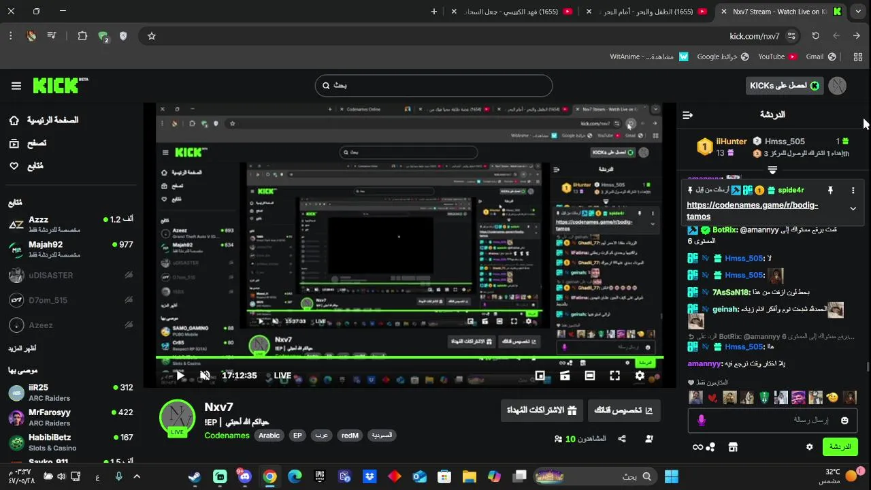Open MrFarosyy recommended channel
The height and width of the screenshot is (490, 871).
[x=71, y=417]
